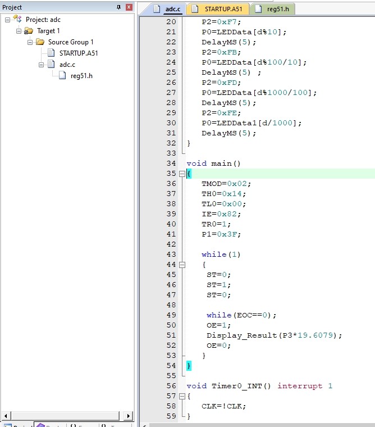Click 'while(EOC==0);' on line 49
Screen dimensions: 375x427
click(241, 315)
